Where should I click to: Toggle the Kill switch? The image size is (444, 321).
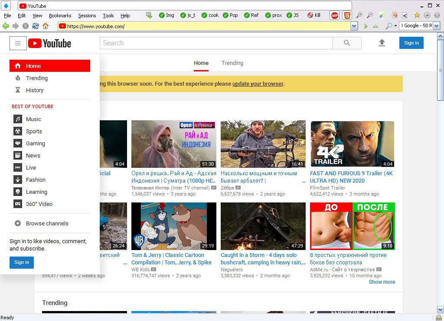(x=314, y=15)
